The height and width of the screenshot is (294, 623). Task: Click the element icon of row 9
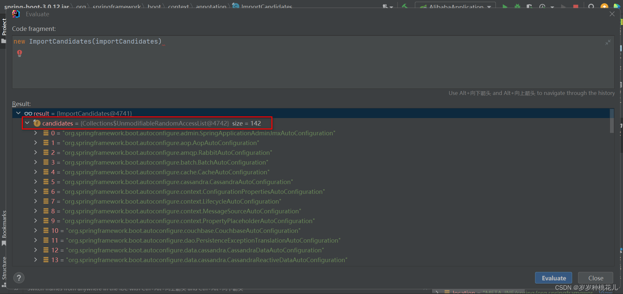point(46,221)
